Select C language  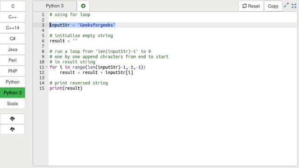tap(13, 6)
